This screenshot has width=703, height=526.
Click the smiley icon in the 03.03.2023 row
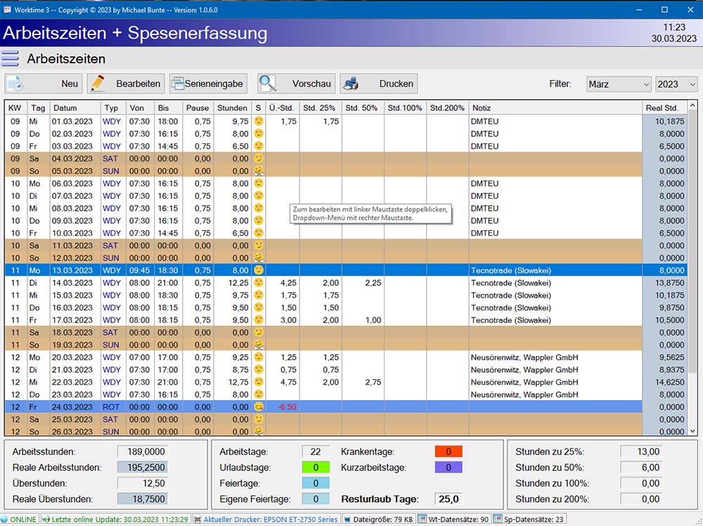[258, 146]
